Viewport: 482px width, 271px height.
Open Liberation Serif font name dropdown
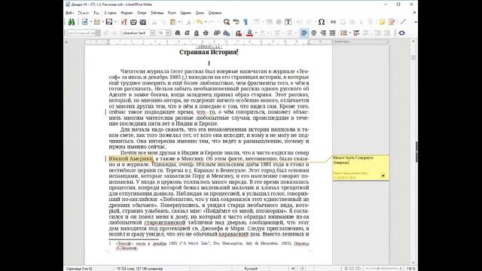[x=152, y=33]
